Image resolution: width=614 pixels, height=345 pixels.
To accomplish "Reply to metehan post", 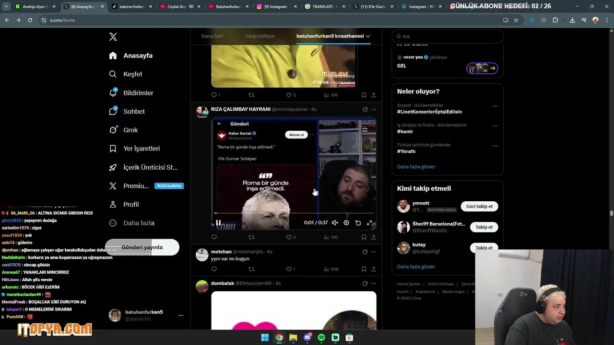I will coord(214,269).
